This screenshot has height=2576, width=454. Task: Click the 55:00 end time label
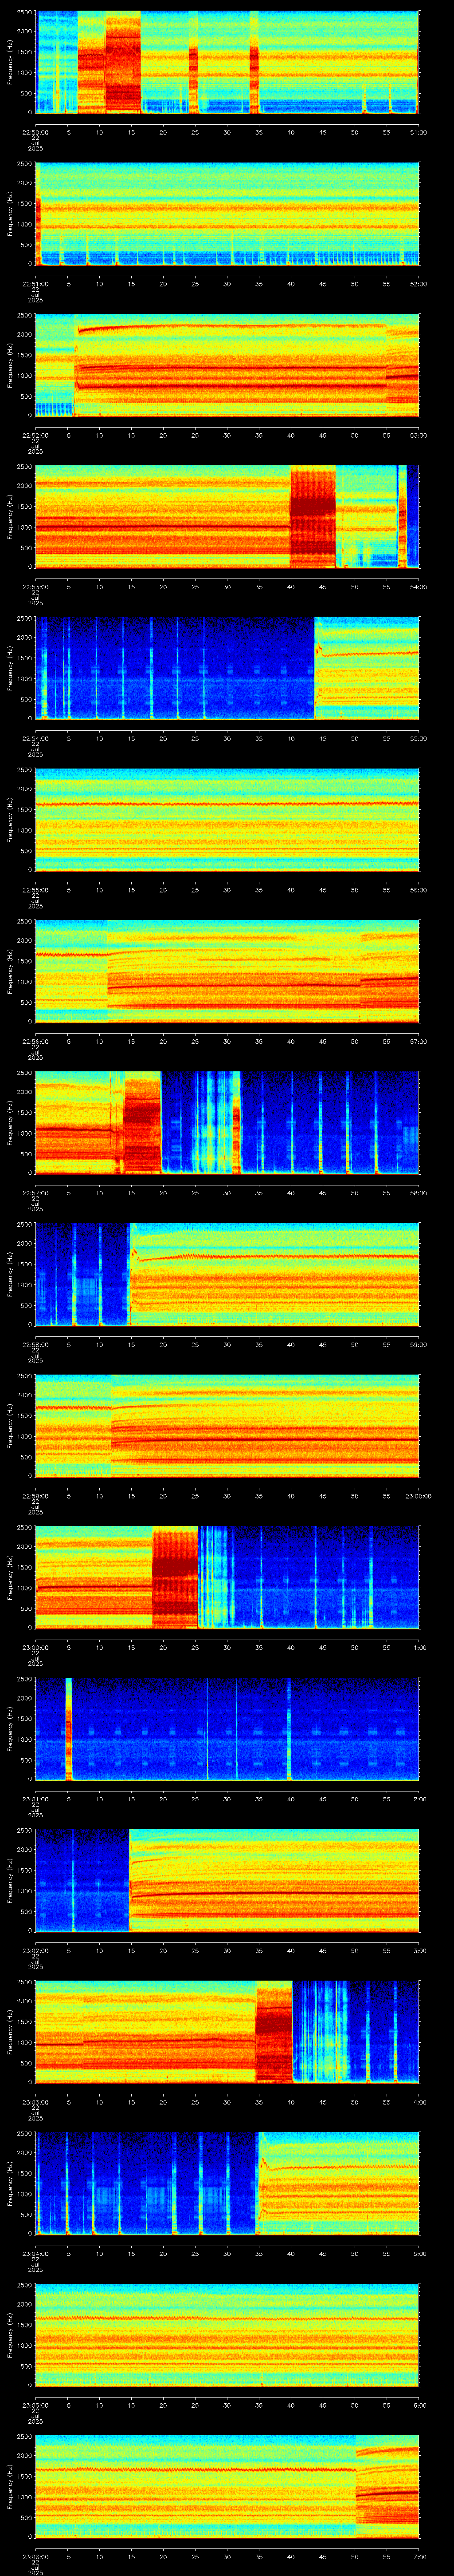pyautogui.click(x=418, y=738)
